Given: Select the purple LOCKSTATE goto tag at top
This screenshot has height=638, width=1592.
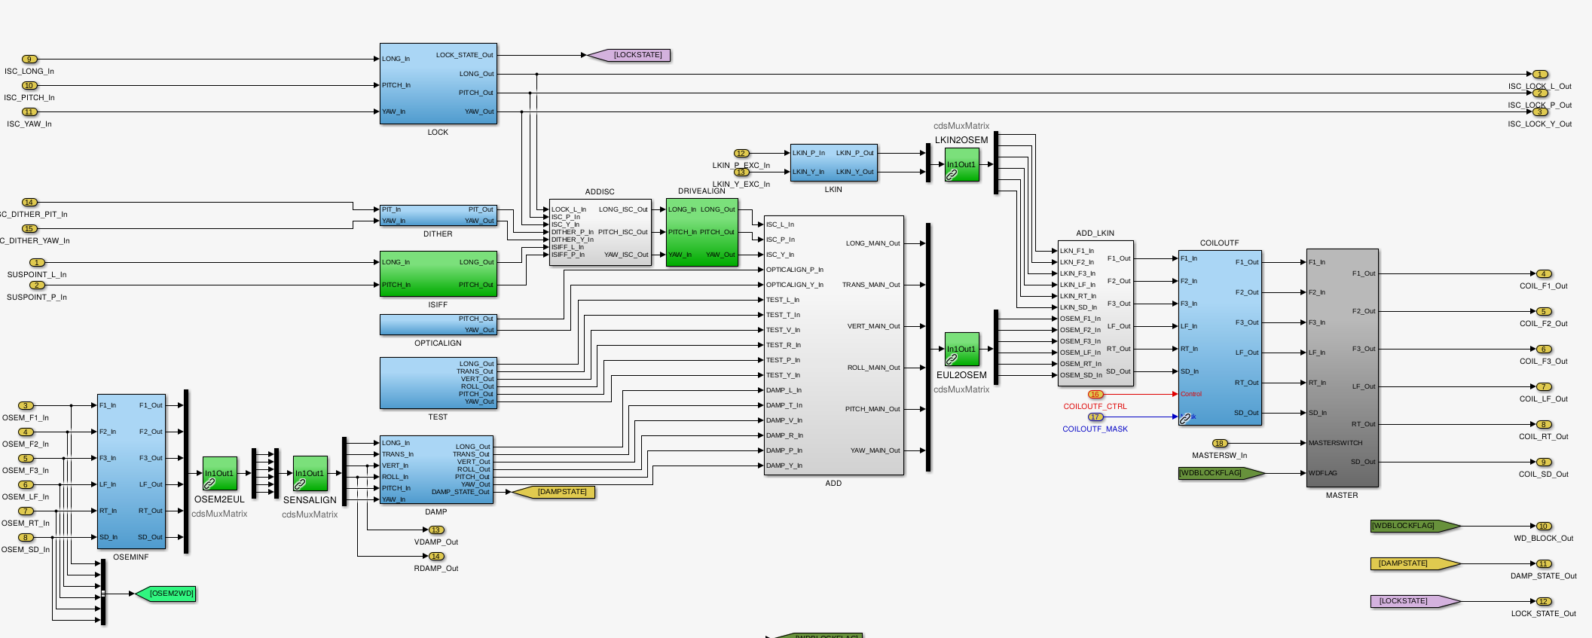Looking at the screenshot, I should coord(628,55).
